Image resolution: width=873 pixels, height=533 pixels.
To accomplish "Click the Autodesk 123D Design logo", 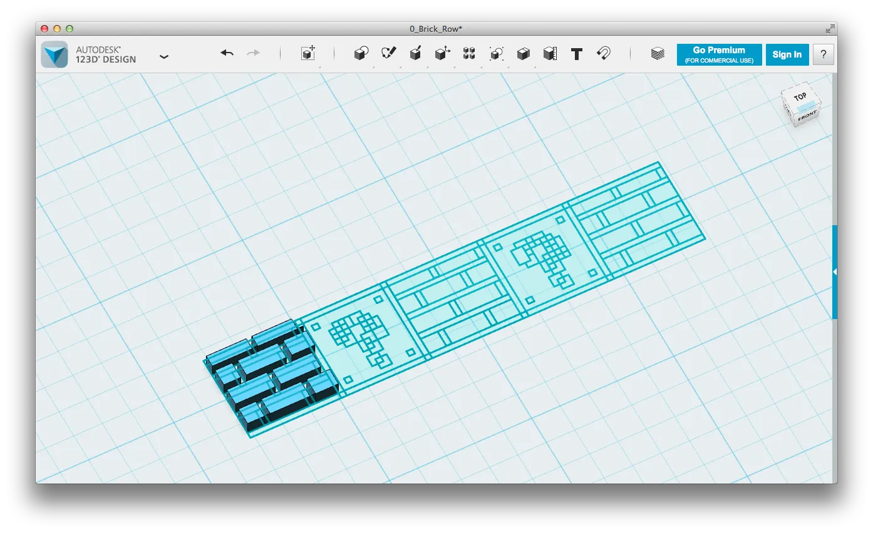I will pyautogui.click(x=54, y=54).
